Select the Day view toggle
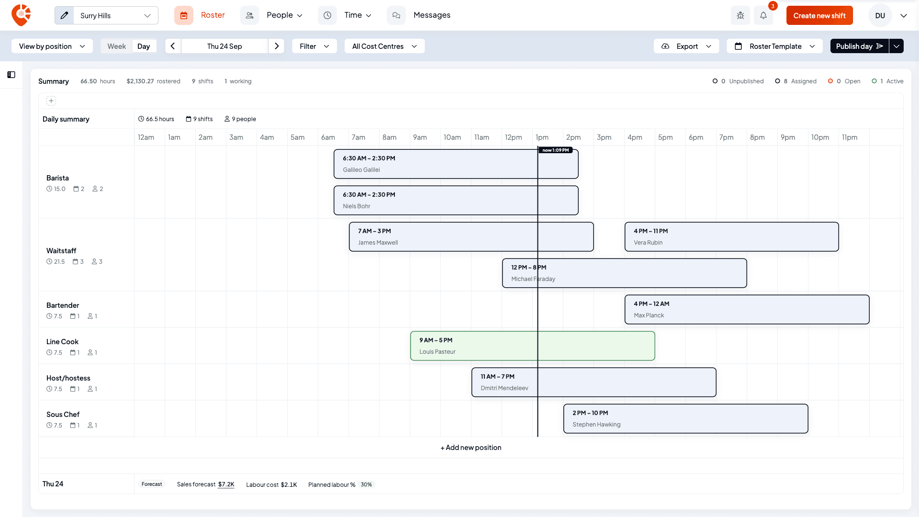The height and width of the screenshot is (517, 919). tap(144, 46)
